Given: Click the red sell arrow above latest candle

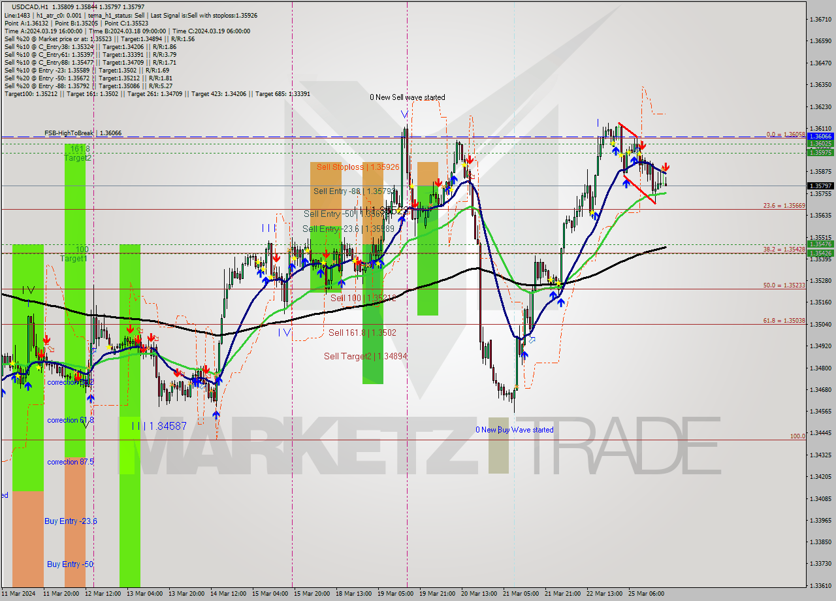Looking at the screenshot, I should (666, 167).
